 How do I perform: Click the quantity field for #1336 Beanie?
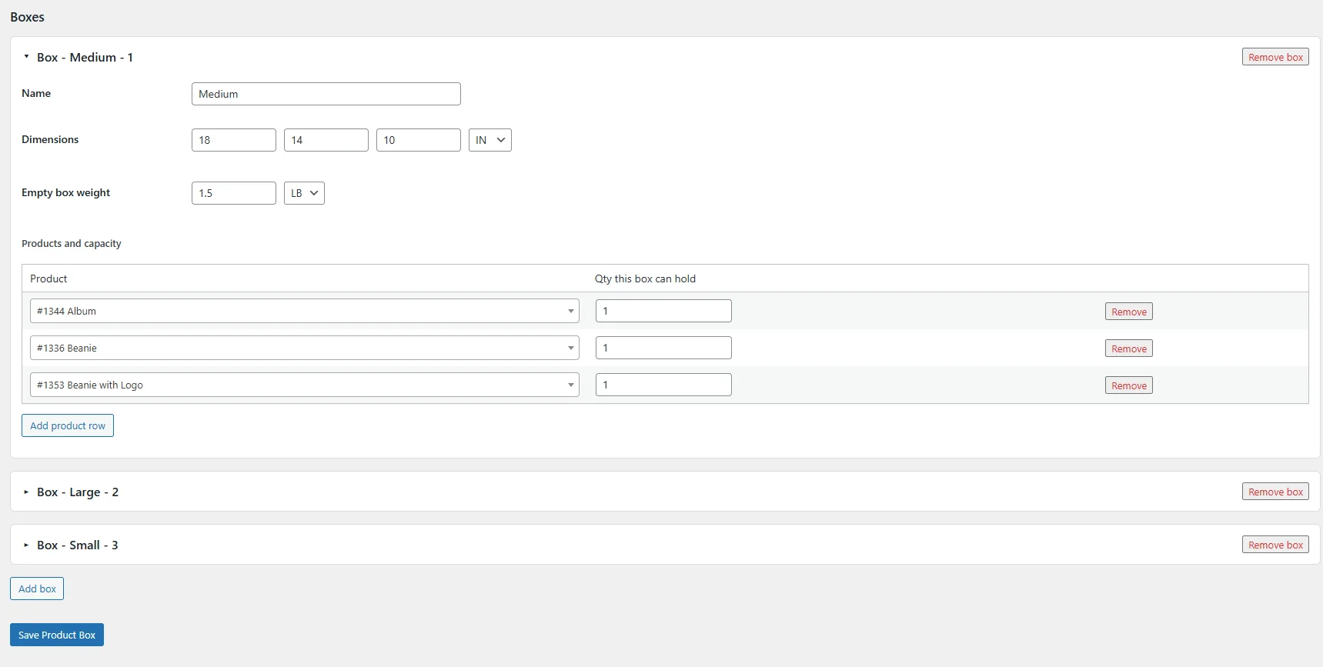tap(663, 348)
